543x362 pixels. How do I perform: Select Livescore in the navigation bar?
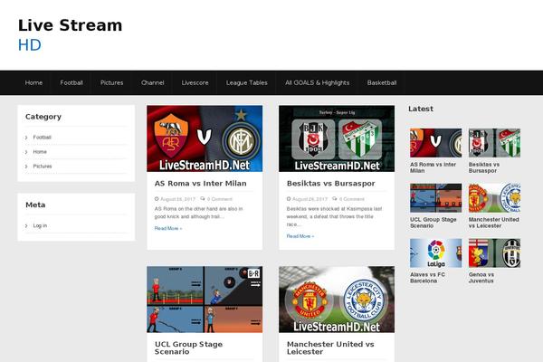pos(195,82)
